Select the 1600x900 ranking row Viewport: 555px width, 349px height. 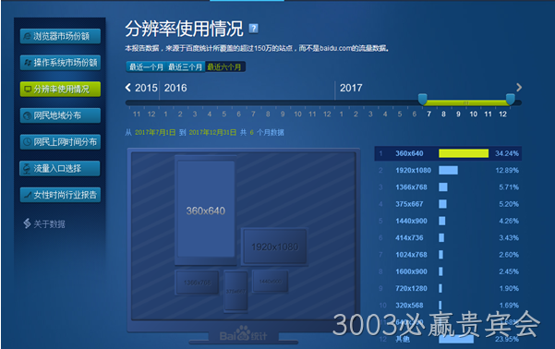point(448,271)
